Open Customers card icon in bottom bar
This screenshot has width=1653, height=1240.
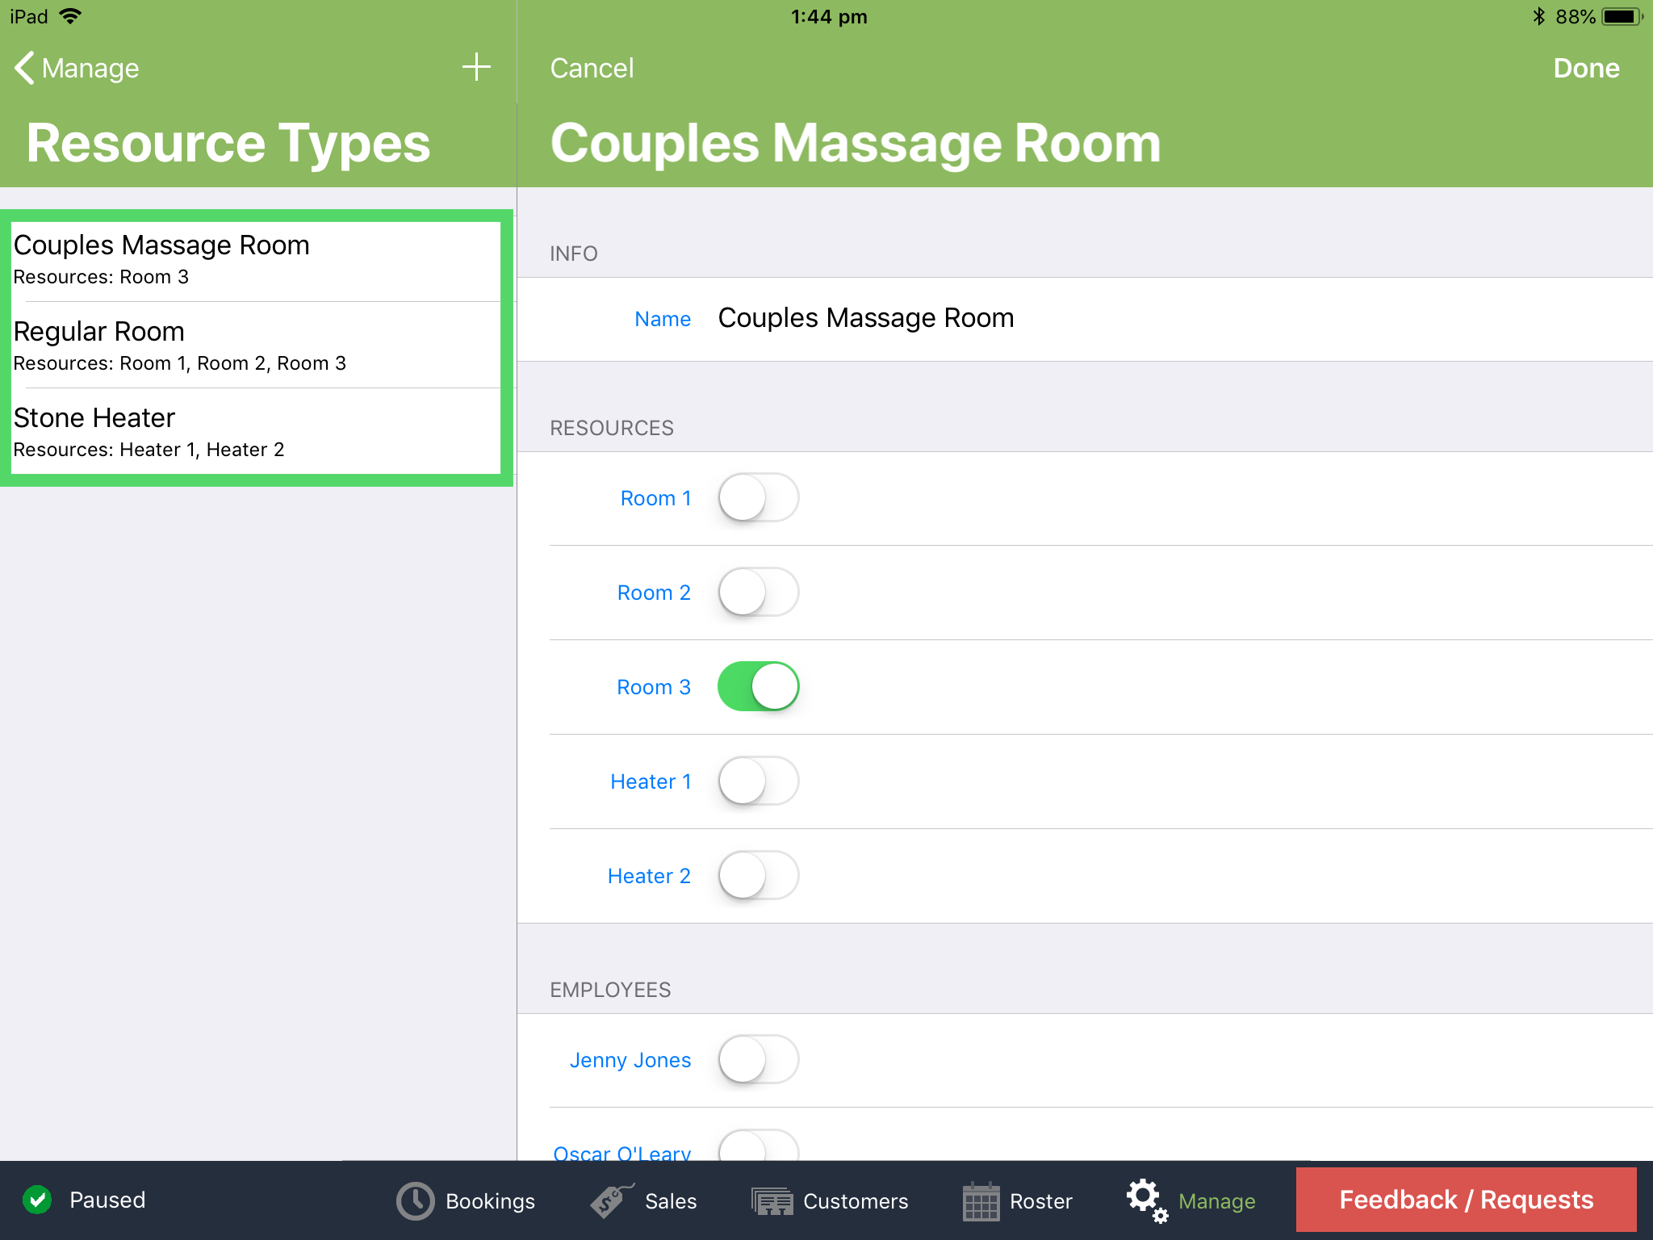[772, 1201]
